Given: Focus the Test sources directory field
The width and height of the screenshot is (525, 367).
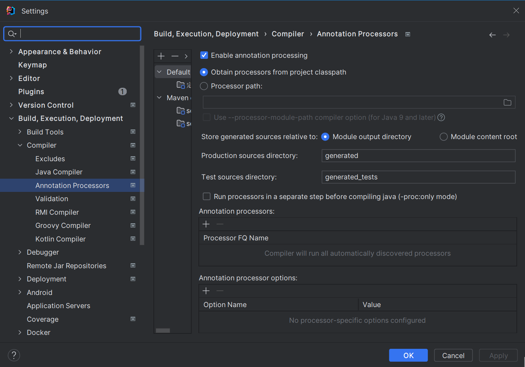Looking at the screenshot, I should point(418,177).
